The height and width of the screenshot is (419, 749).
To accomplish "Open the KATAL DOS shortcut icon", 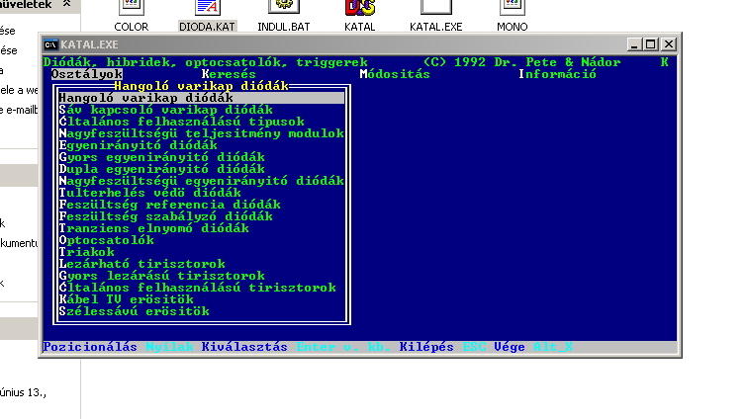I will tap(360, 8).
